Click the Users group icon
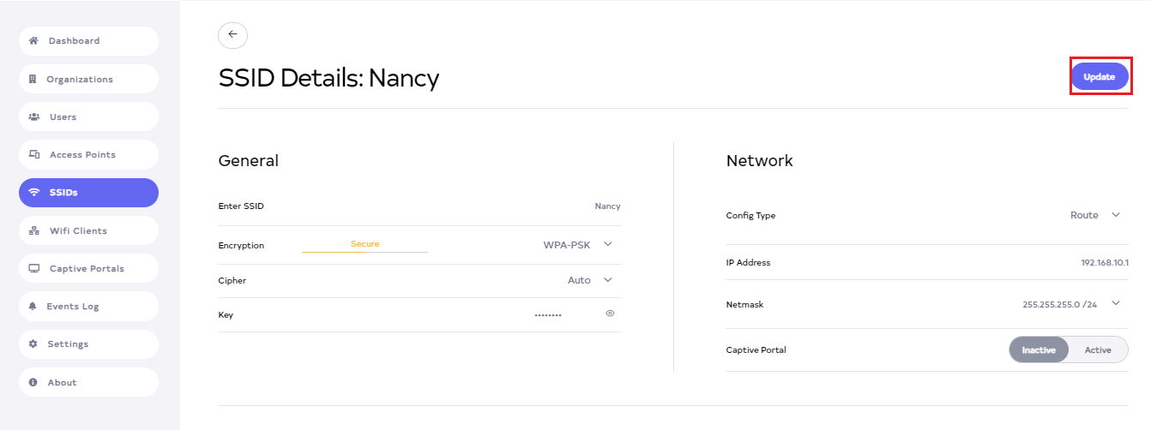Screen dimensions: 1151x430 click(33, 117)
